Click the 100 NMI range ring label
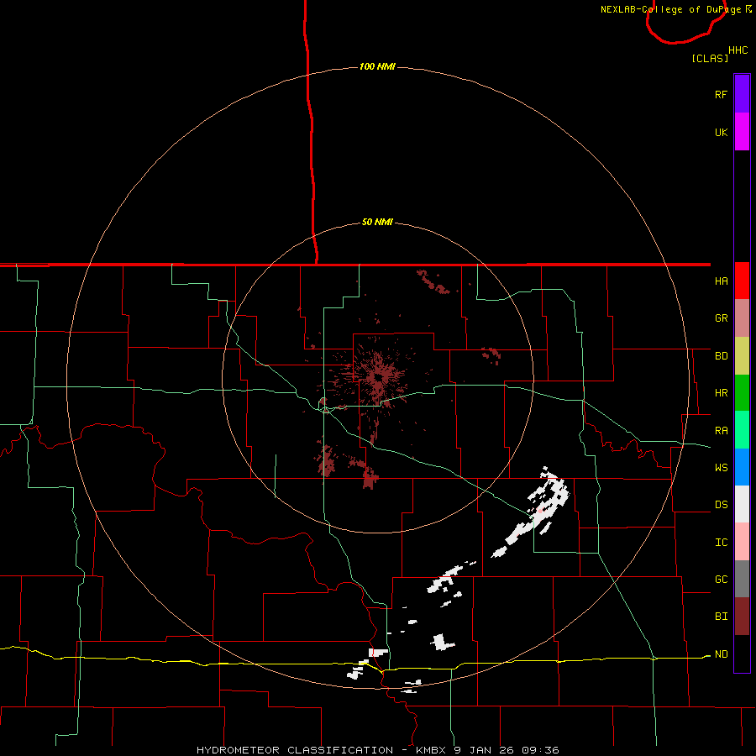 [x=377, y=66]
